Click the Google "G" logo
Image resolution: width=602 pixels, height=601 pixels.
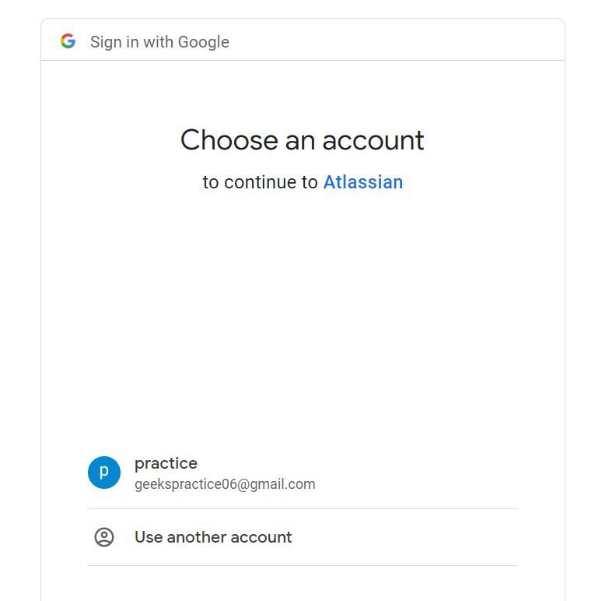[x=68, y=41]
